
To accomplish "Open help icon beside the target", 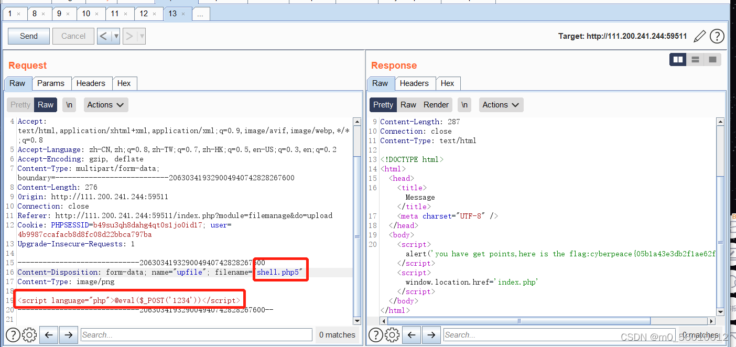I will [717, 36].
